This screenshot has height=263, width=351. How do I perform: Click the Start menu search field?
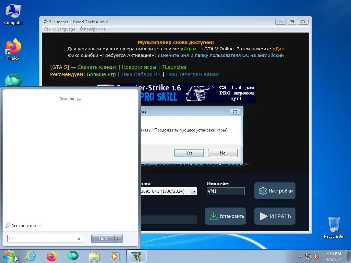pyautogui.click(x=45, y=239)
